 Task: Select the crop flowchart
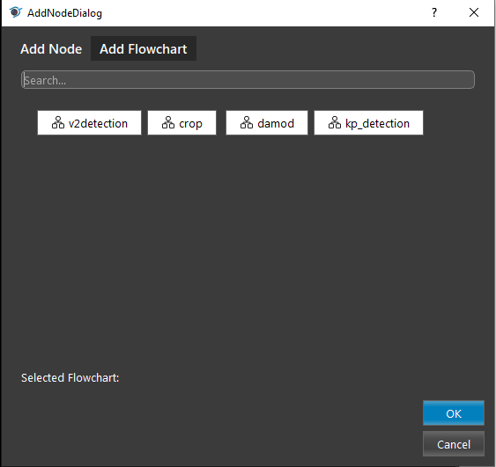[181, 123]
